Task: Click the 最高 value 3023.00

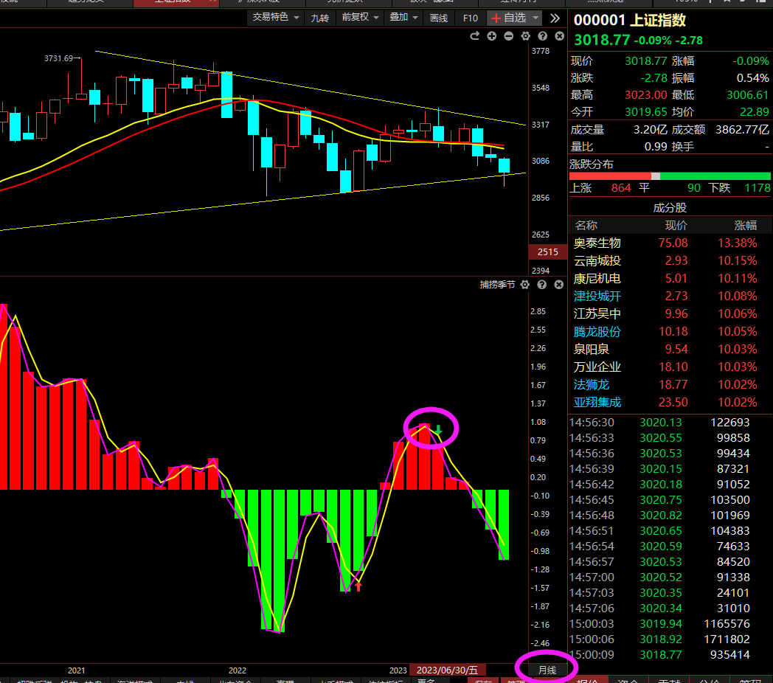Action: (x=646, y=94)
